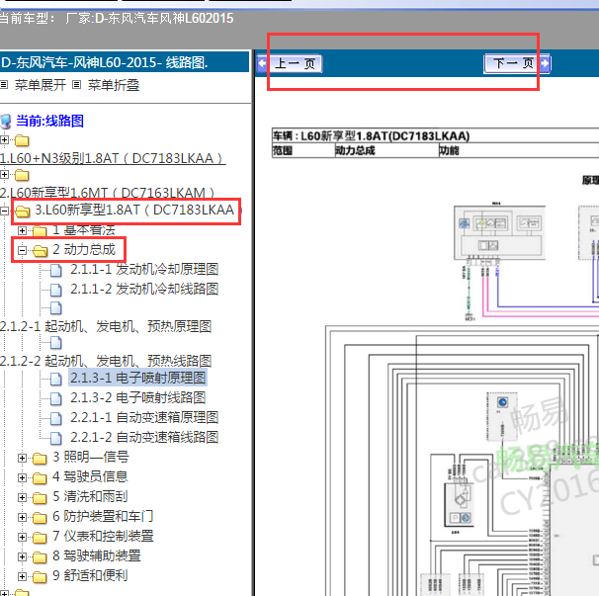The image size is (599, 596).
Task: Click the 7 仪表和控制装置 folder icon
Action: coord(40,537)
